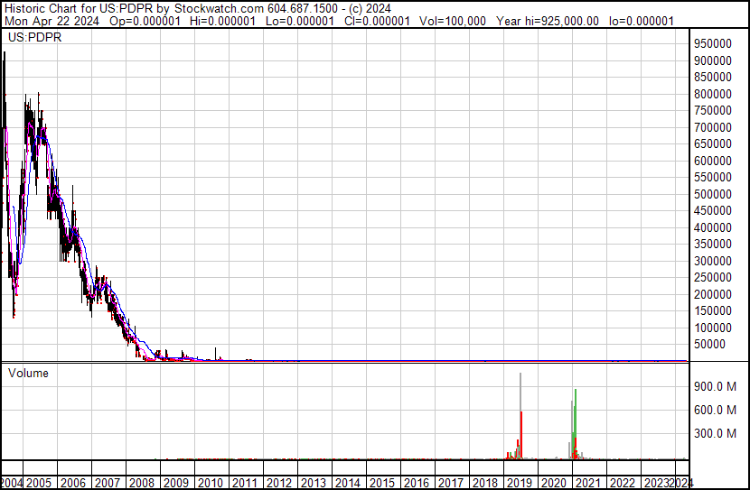Click the '600.0 M' volume axis label
Viewport: 750px width, 490px height.
[x=715, y=410]
